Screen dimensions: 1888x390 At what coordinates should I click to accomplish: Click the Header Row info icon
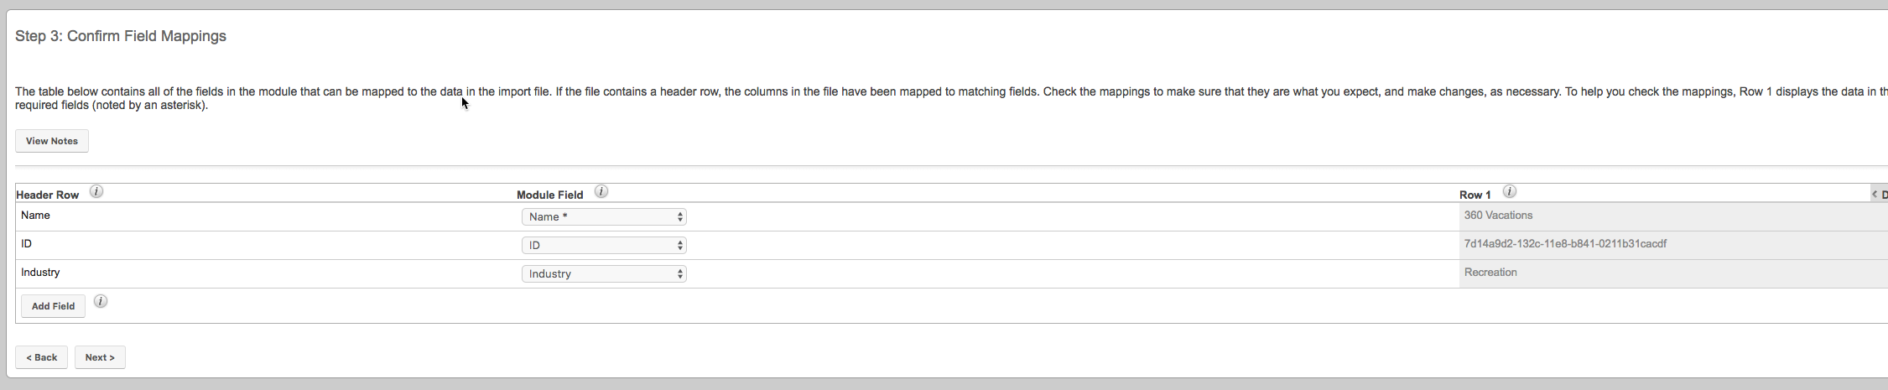click(x=96, y=192)
